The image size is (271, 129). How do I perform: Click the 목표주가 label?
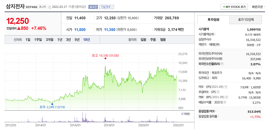[217, 73]
